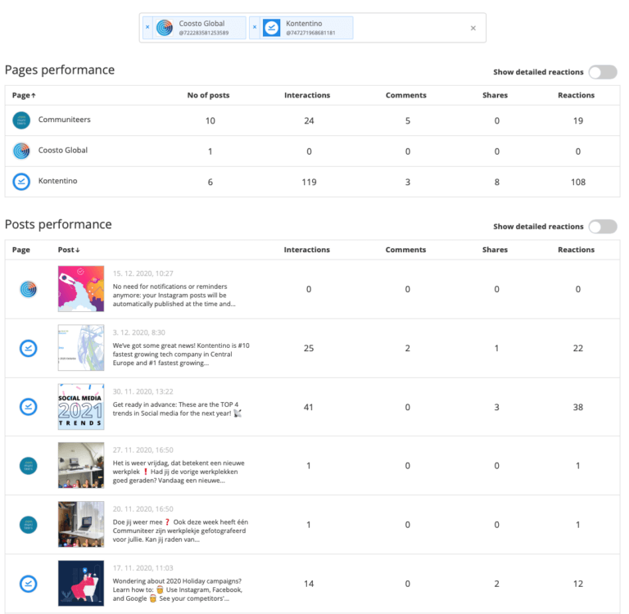Enable detailed reactions for Pages performance

coord(602,72)
